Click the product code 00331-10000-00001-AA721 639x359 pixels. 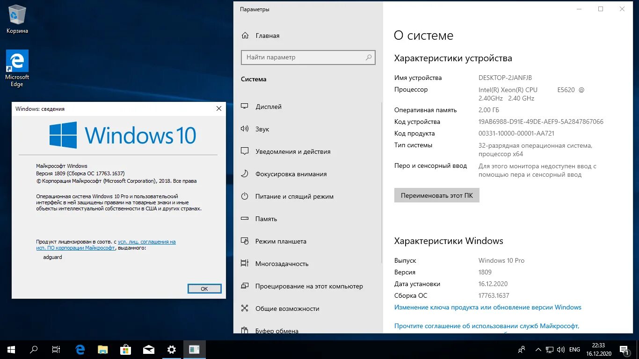516,133
